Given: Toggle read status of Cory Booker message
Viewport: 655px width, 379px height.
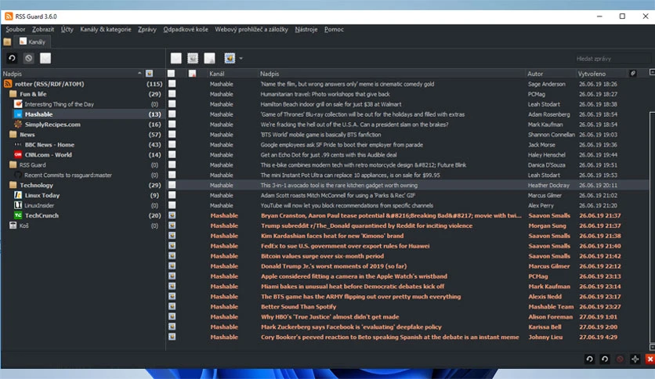Looking at the screenshot, I should (x=172, y=337).
